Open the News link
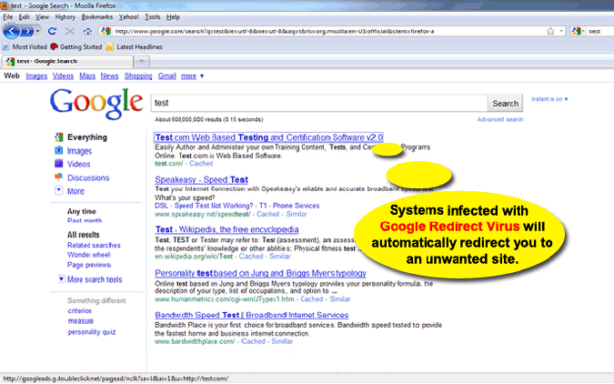614x384 pixels. [x=109, y=76]
